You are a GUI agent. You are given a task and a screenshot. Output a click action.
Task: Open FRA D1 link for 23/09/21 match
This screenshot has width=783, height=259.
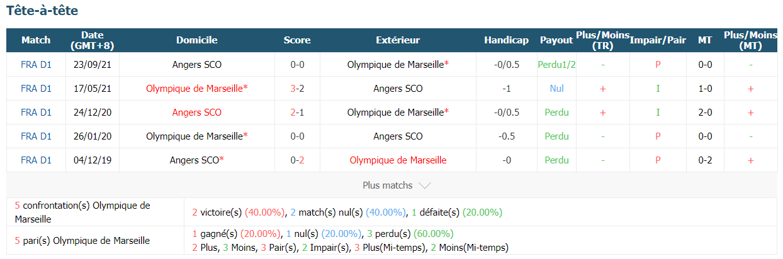(x=36, y=64)
